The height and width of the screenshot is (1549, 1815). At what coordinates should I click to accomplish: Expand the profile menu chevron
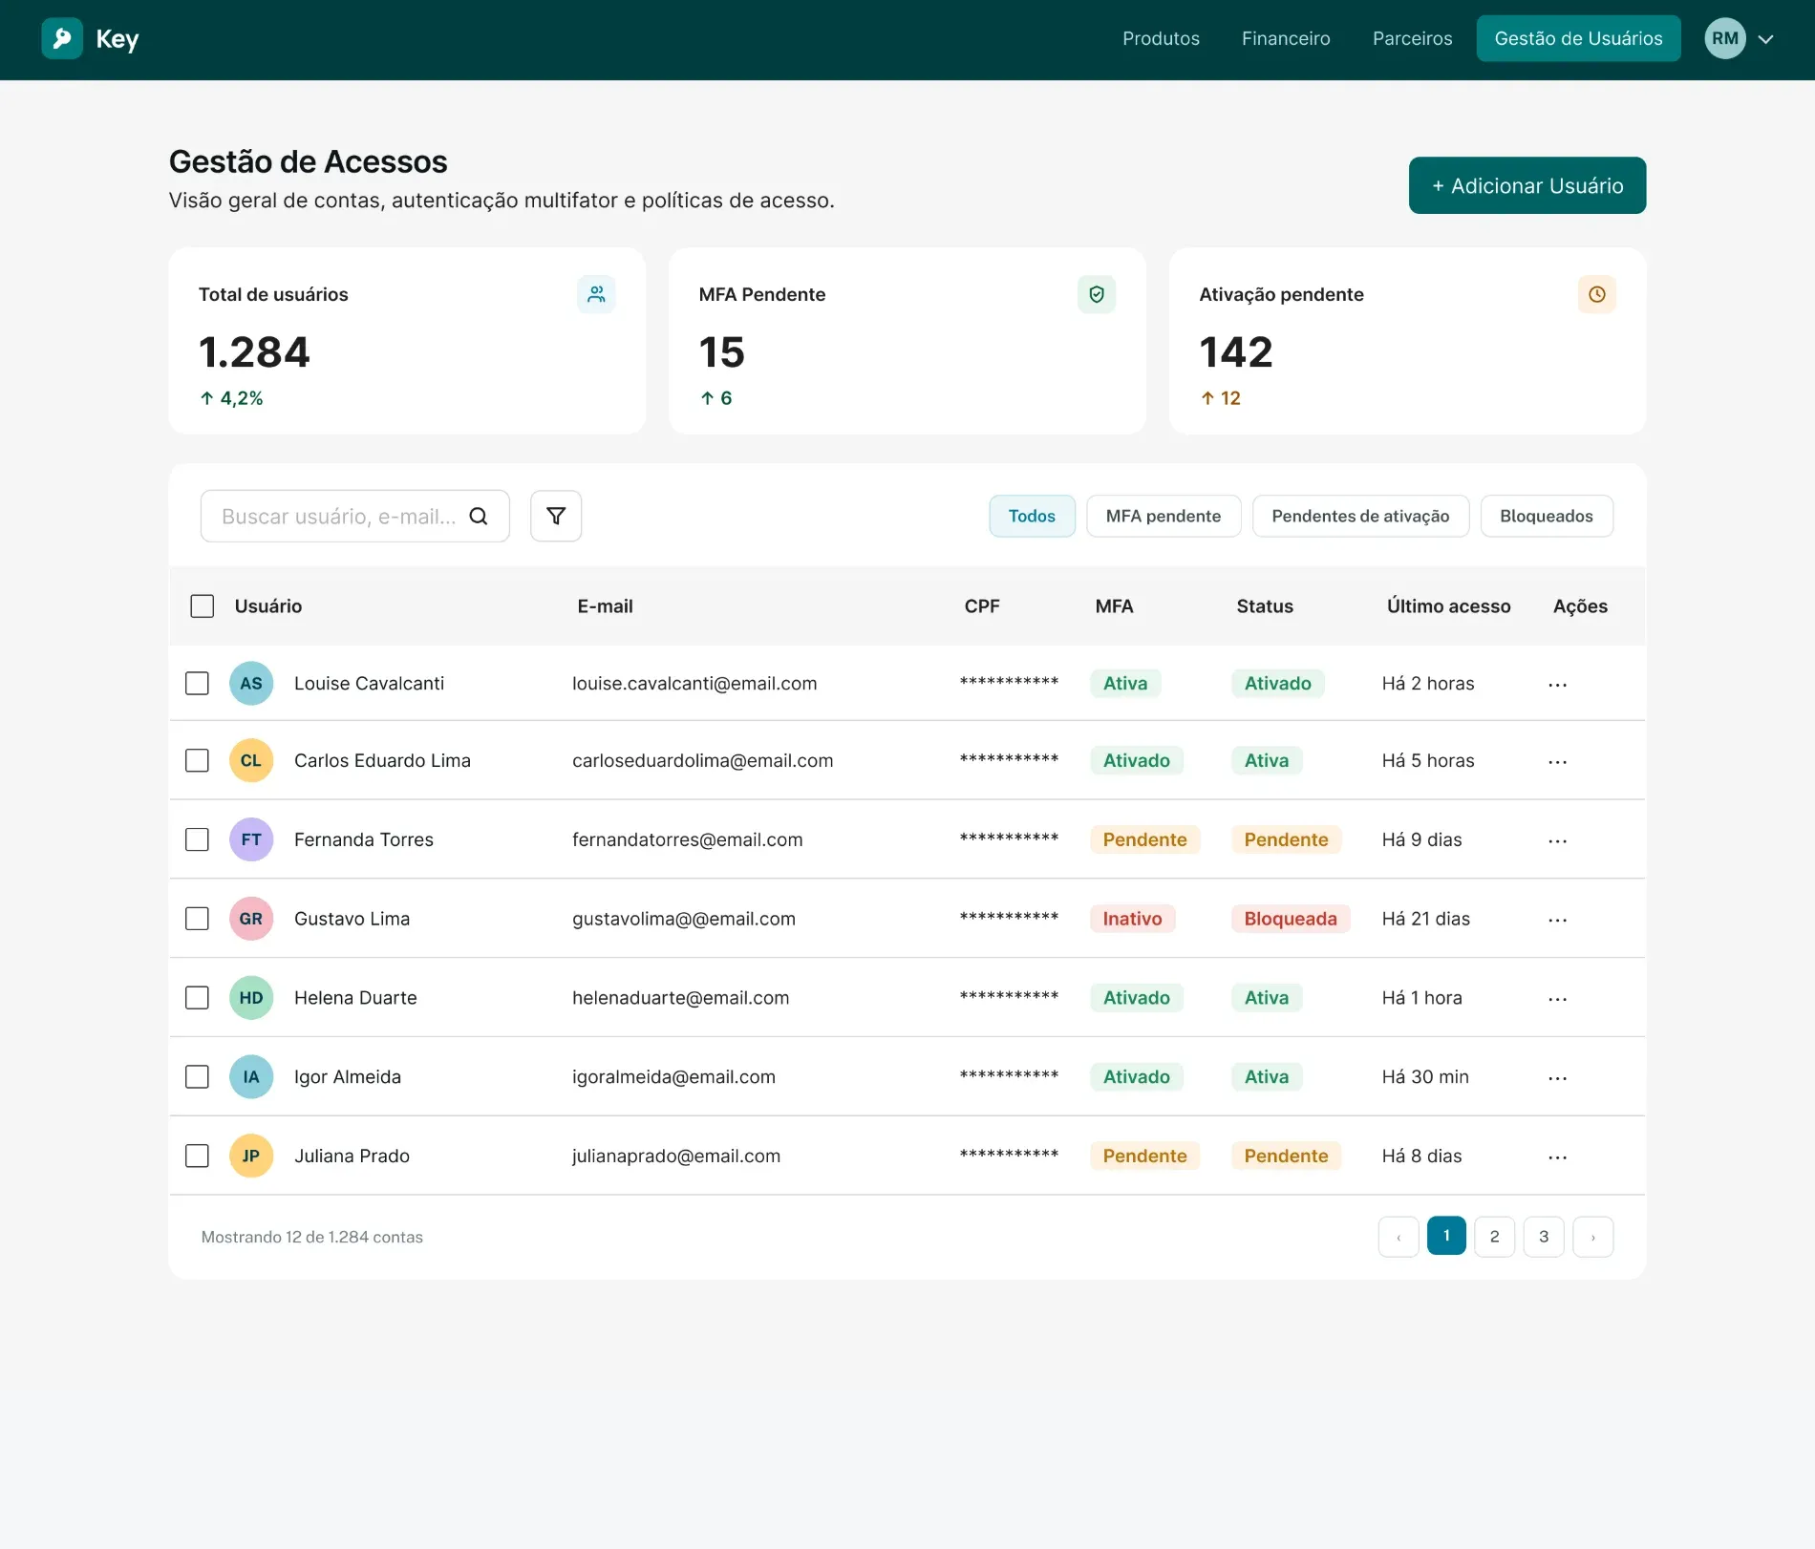1766,39
